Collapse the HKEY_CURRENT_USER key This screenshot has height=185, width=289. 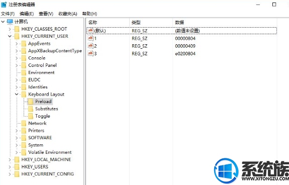click(10, 36)
